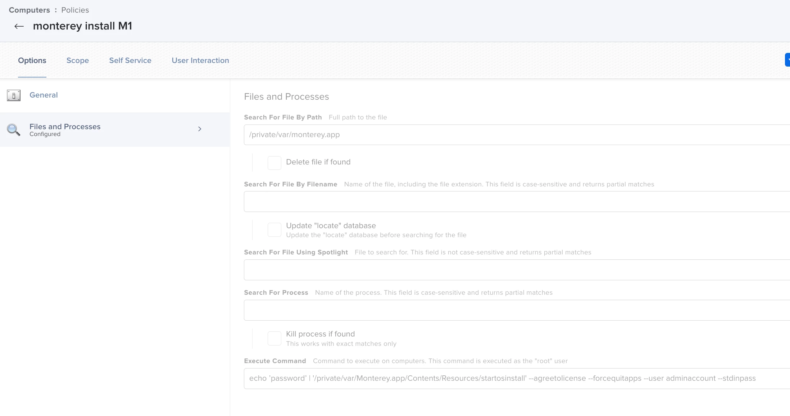Open the Self Service tab
The height and width of the screenshot is (416, 790).
[x=130, y=60]
